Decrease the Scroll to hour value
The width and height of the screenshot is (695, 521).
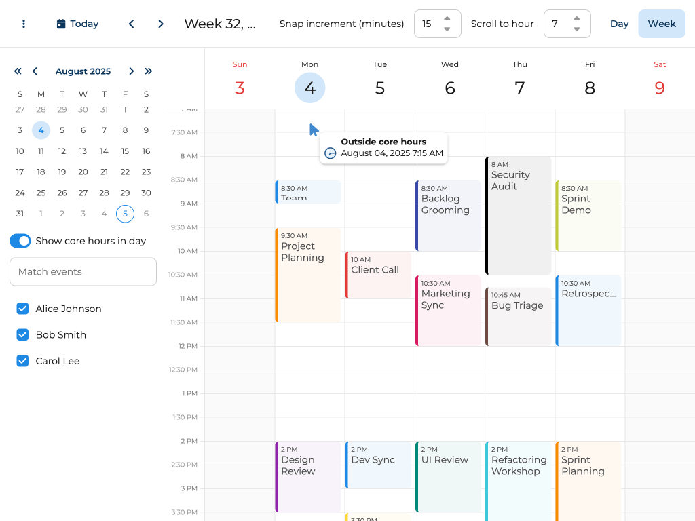point(576,29)
